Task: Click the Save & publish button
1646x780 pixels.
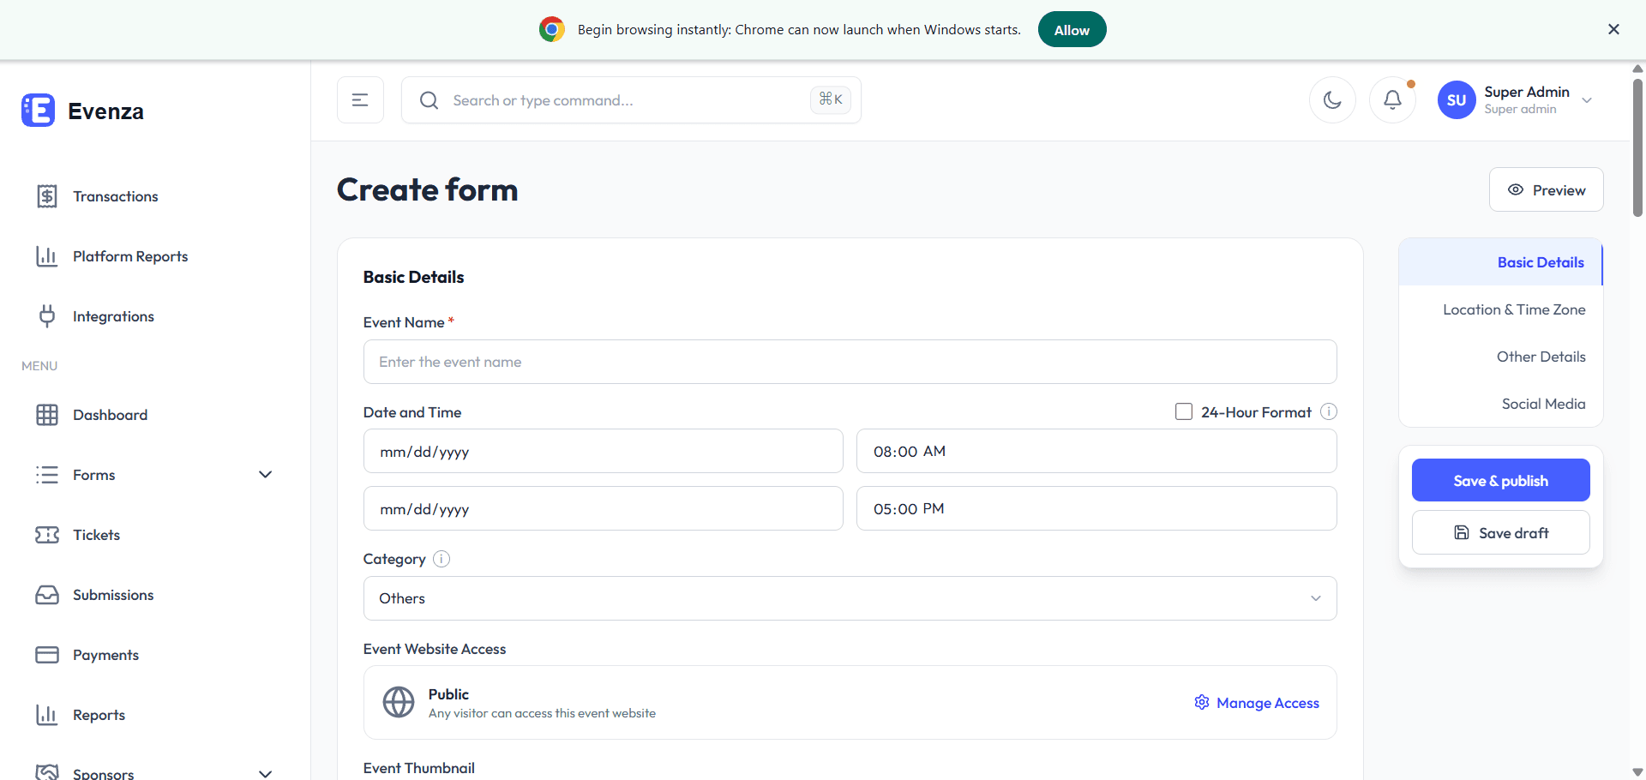Action: pos(1500,480)
